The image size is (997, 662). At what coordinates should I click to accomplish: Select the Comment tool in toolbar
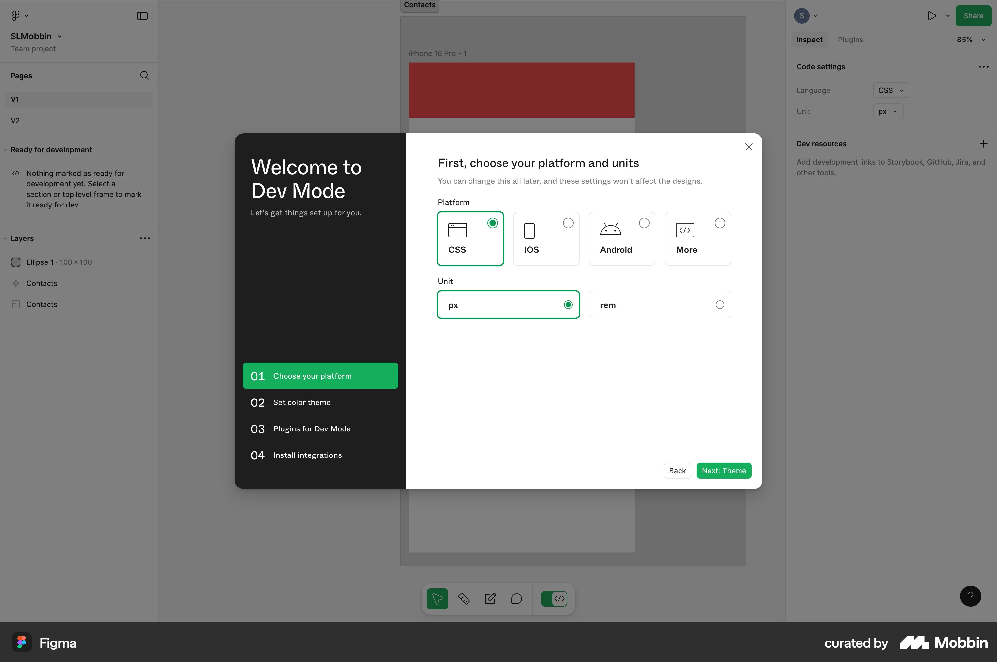click(516, 599)
